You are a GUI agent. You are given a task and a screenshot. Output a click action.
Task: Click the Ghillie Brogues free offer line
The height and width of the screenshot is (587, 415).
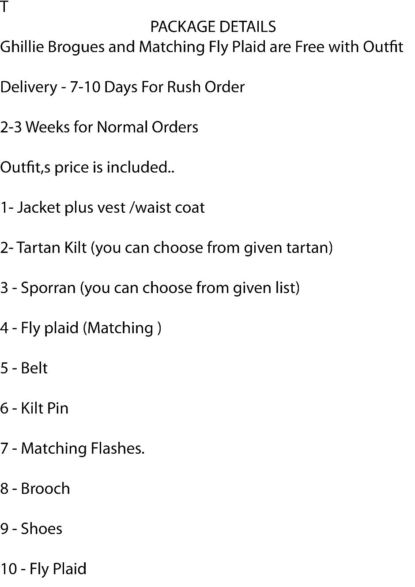(202, 47)
